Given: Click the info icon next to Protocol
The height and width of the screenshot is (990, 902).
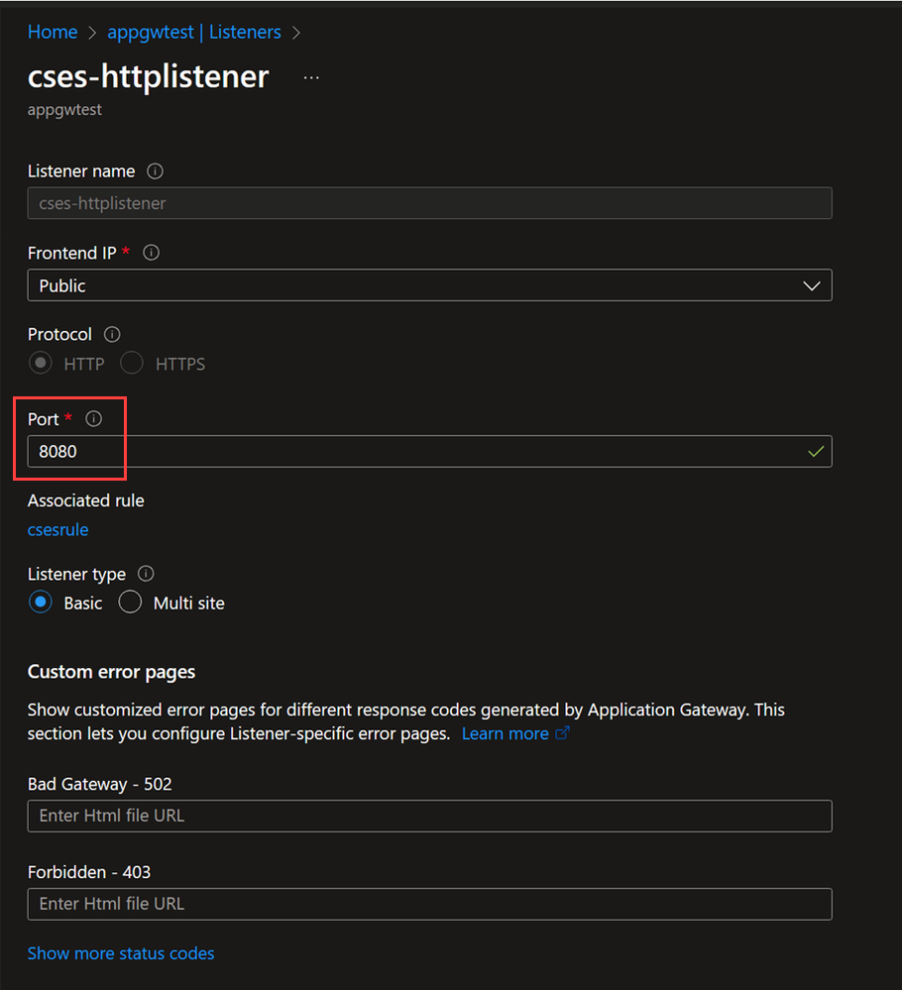Looking at the screenshot, I should (x=111, y=334).
